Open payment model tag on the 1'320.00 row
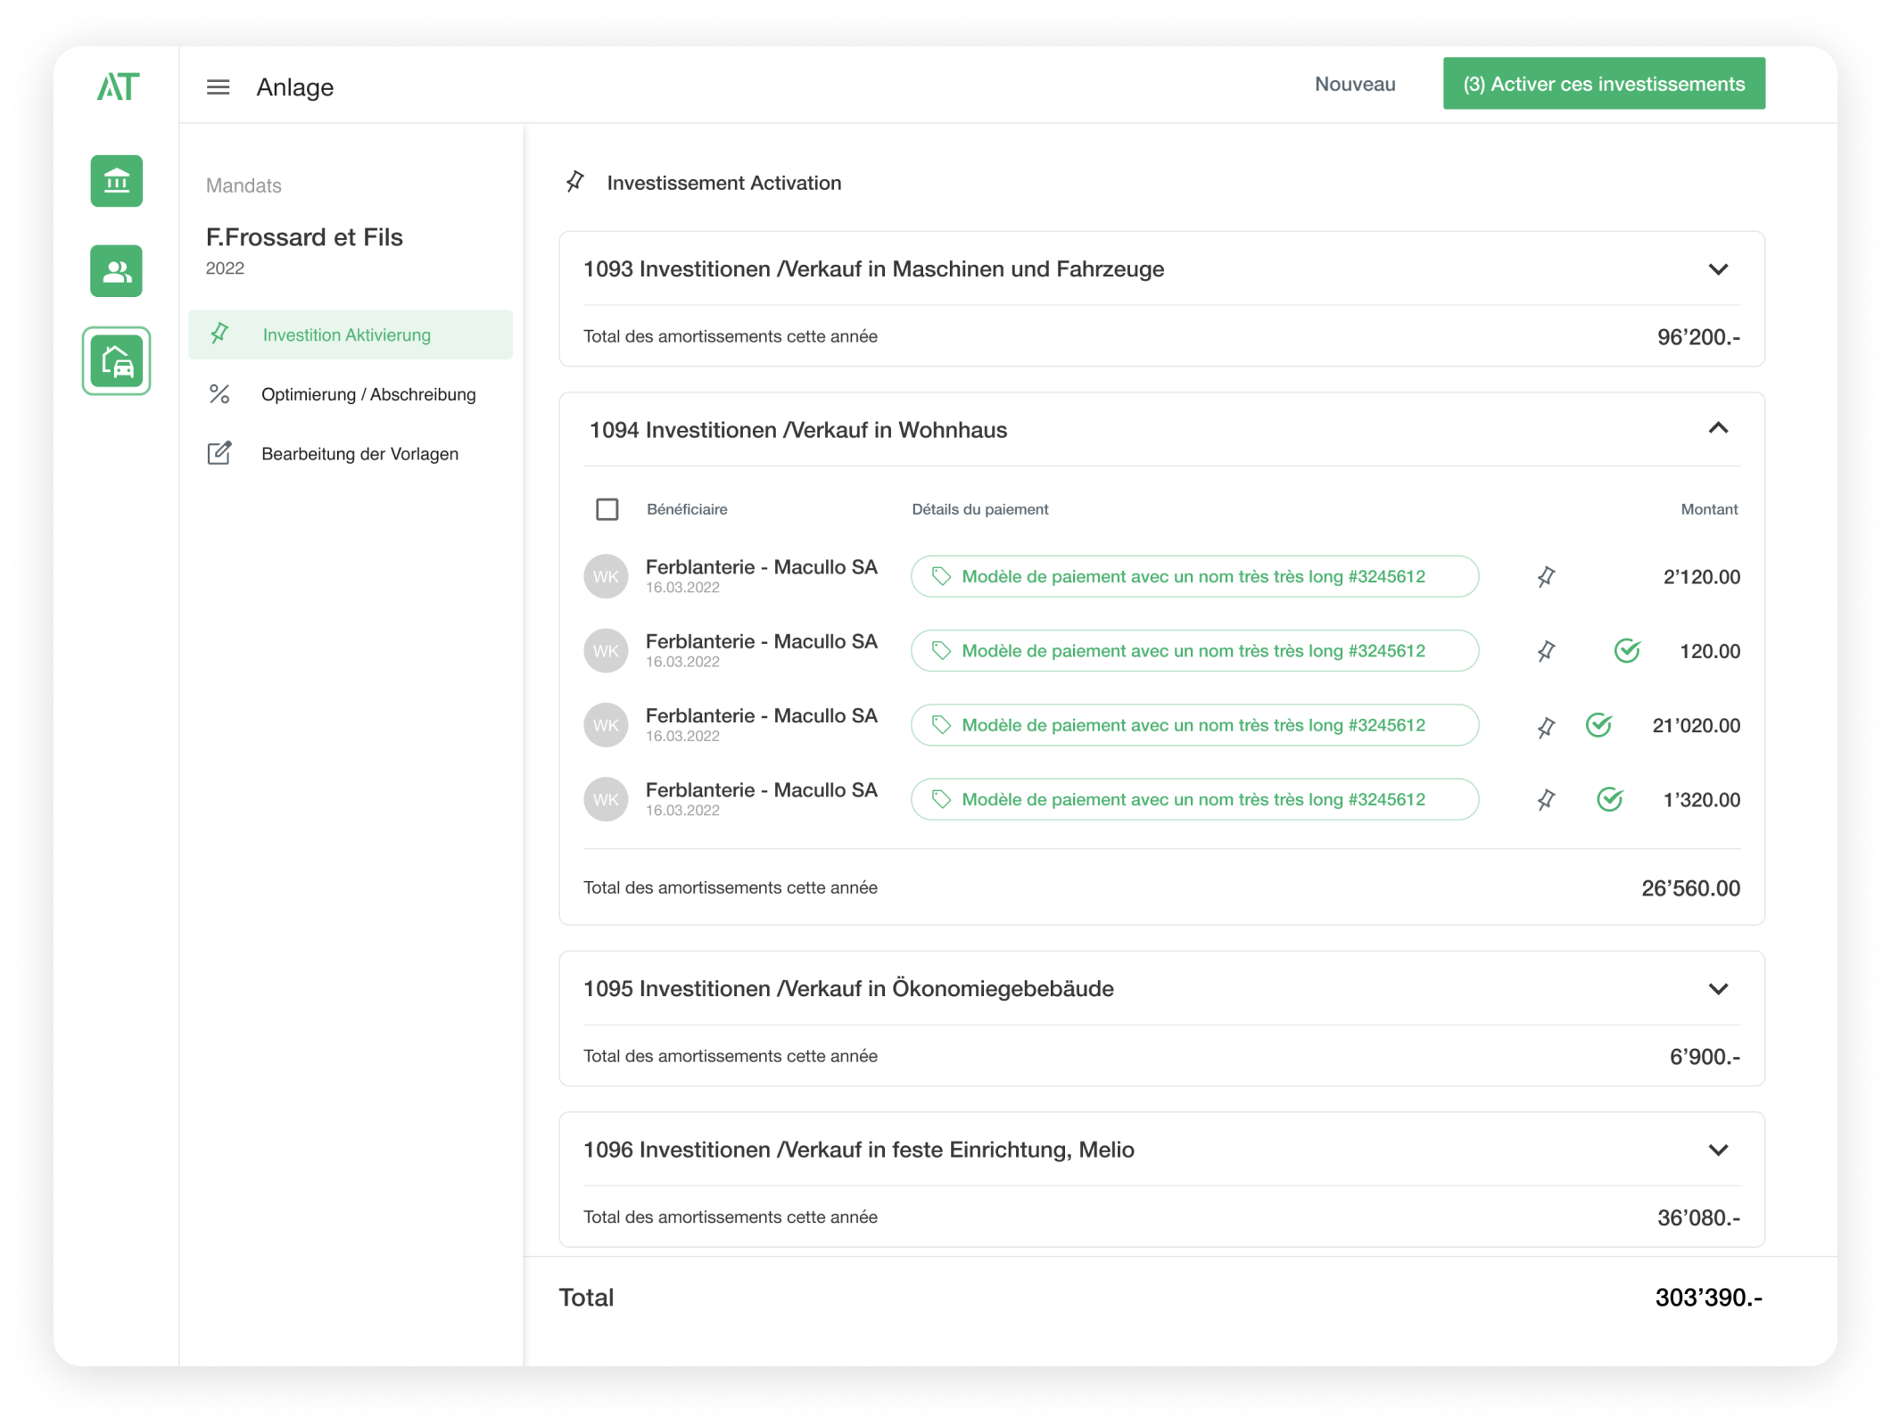 coord(1194,799)
